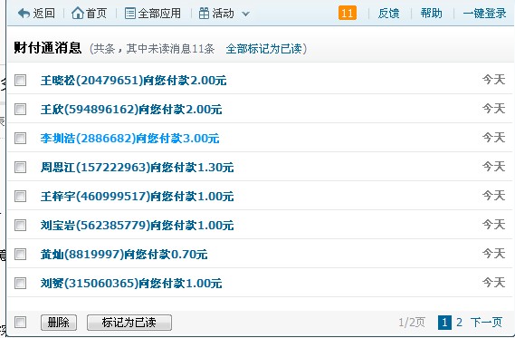Click the 财付通消息 heading
The image size is (515, 338).
pyautogui.click(x=48, y=48)
